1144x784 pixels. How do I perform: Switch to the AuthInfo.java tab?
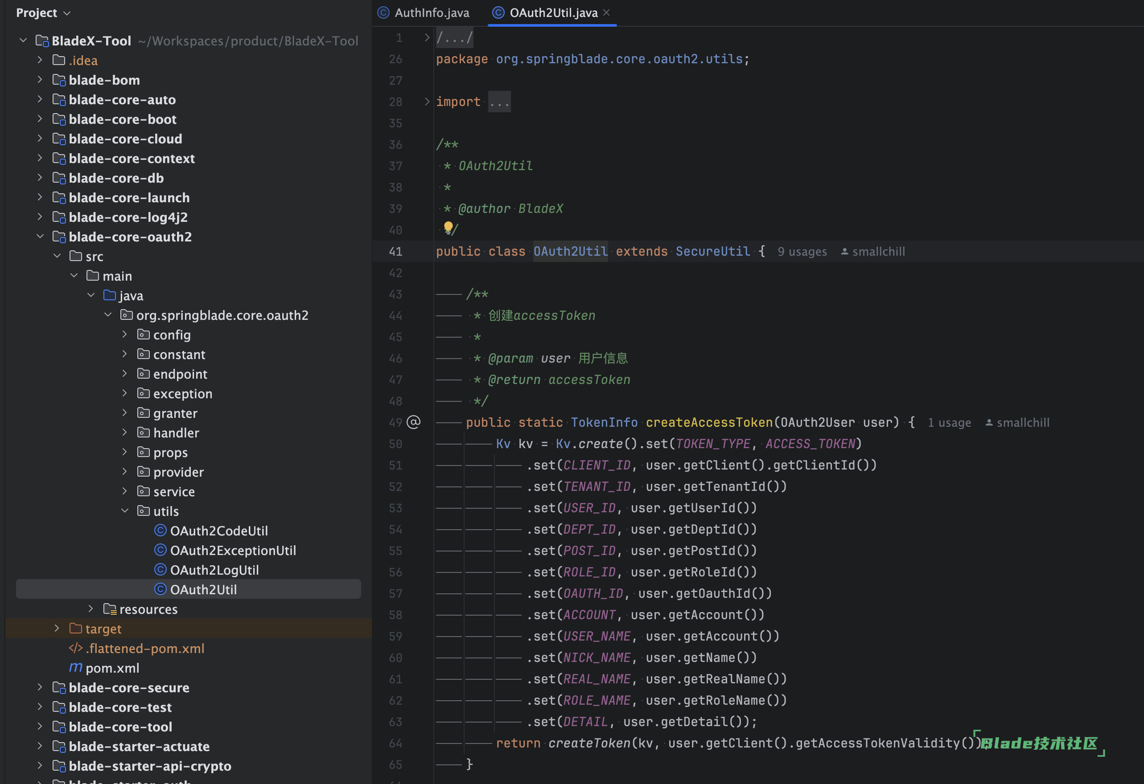[424, 13]
